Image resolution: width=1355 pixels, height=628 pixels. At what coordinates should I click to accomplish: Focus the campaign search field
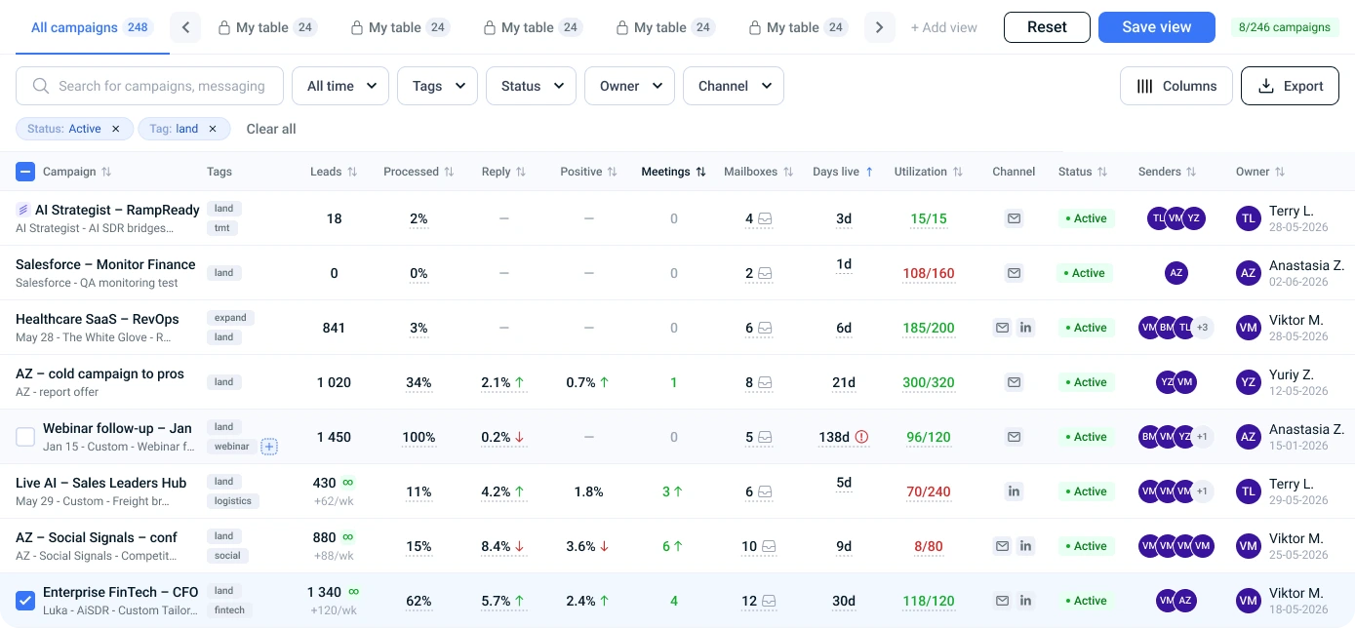149,86
